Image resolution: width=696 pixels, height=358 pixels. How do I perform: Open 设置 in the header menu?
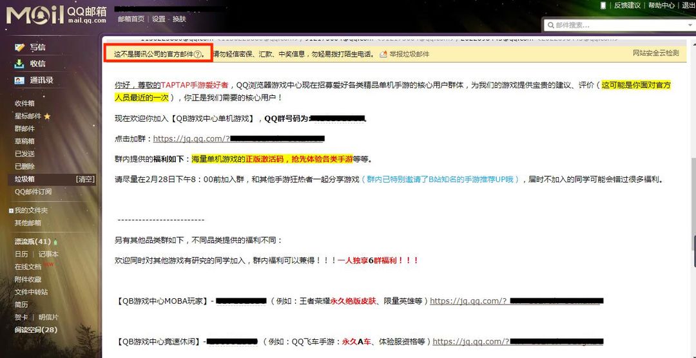(x=159, y=19)
